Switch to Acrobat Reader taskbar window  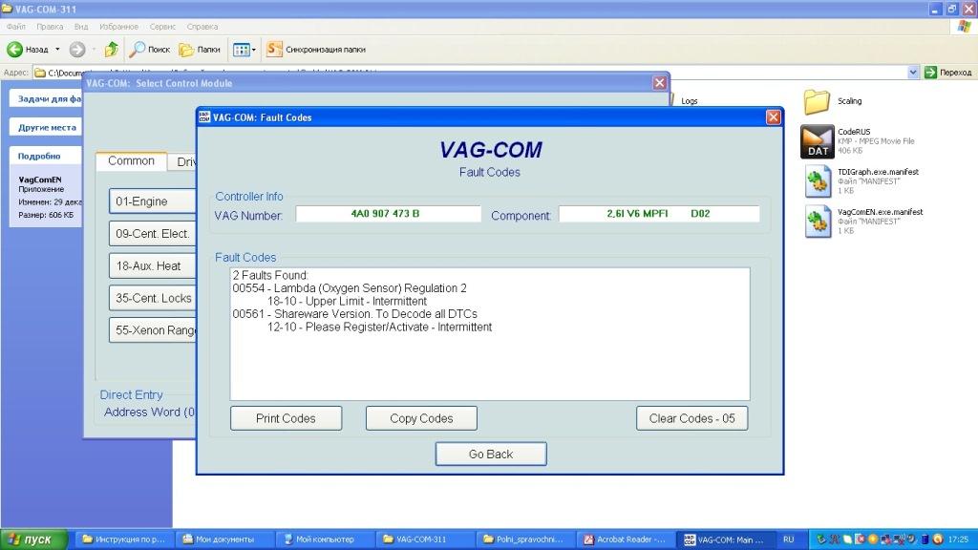coord(625,539)
